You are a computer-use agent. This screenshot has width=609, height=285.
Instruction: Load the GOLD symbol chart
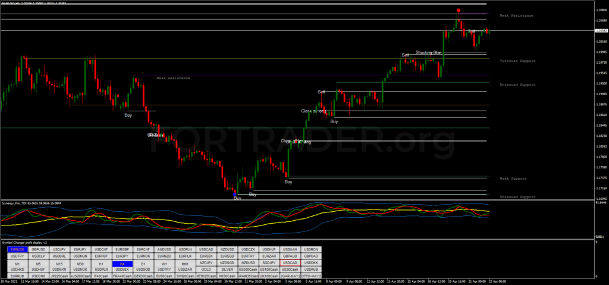point(206,270)
